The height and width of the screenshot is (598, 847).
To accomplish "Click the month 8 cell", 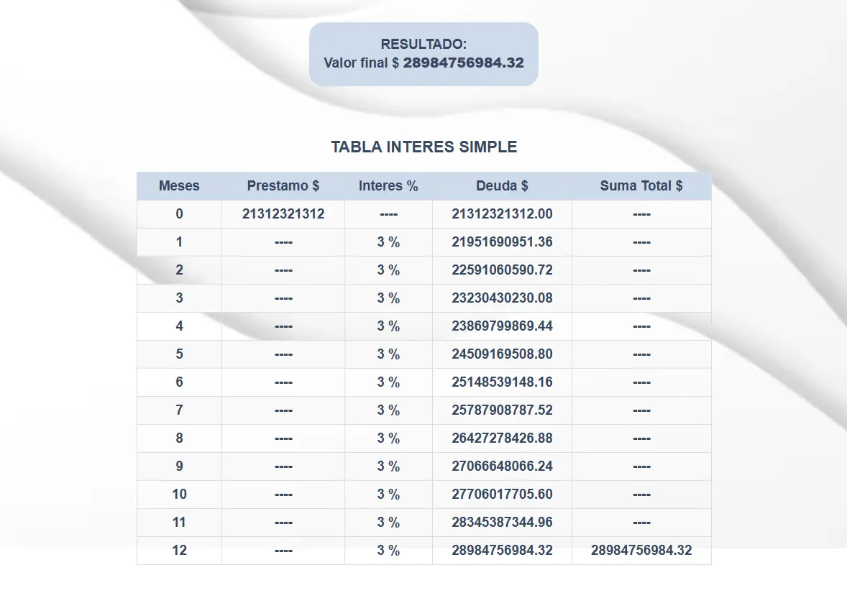I will click(x=179, y=438).
